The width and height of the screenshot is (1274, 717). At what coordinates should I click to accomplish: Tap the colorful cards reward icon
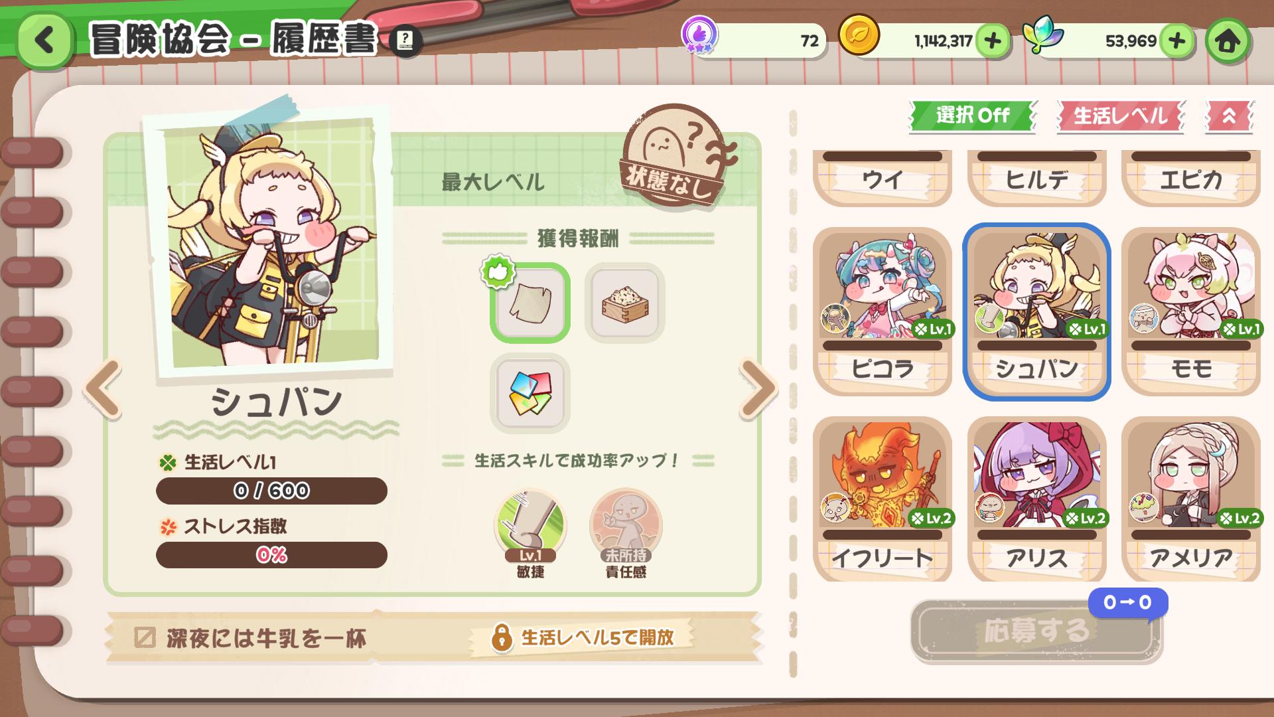[530, 394]
